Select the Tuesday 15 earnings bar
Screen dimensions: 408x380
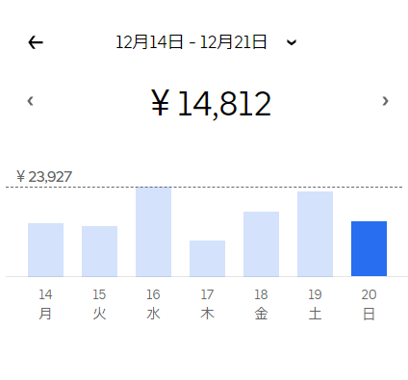click(x=99, y=251)
